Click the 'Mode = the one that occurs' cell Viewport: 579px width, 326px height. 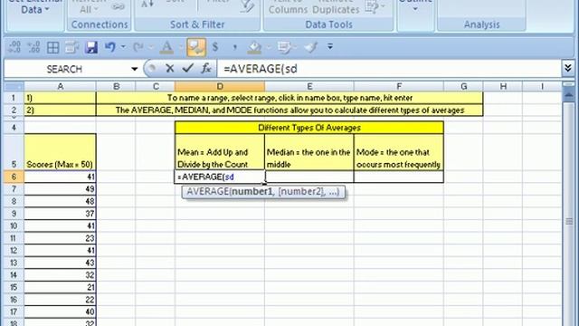(399, 152)
